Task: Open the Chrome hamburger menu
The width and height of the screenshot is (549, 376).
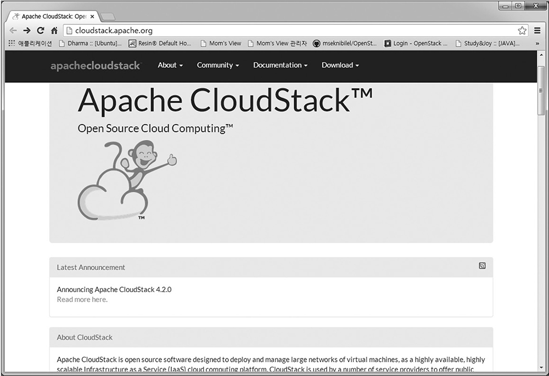Action: [537, 31]
